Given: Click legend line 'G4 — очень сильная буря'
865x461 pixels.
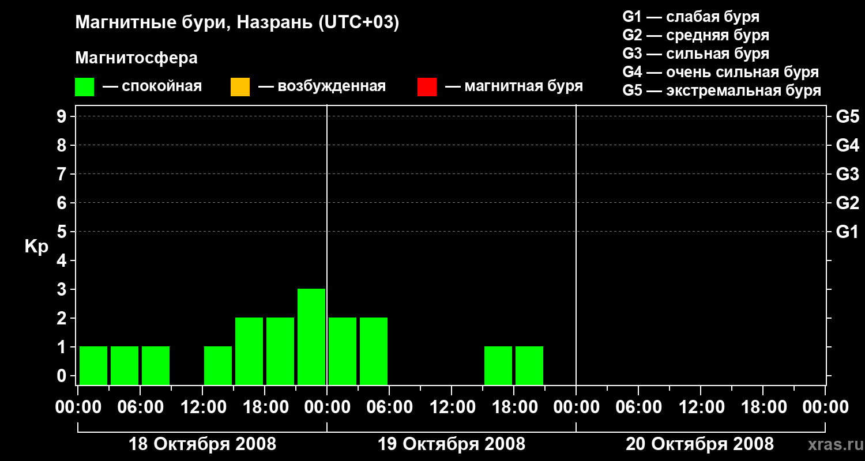Looking at the screenshot, I should [x=720, y=72].
